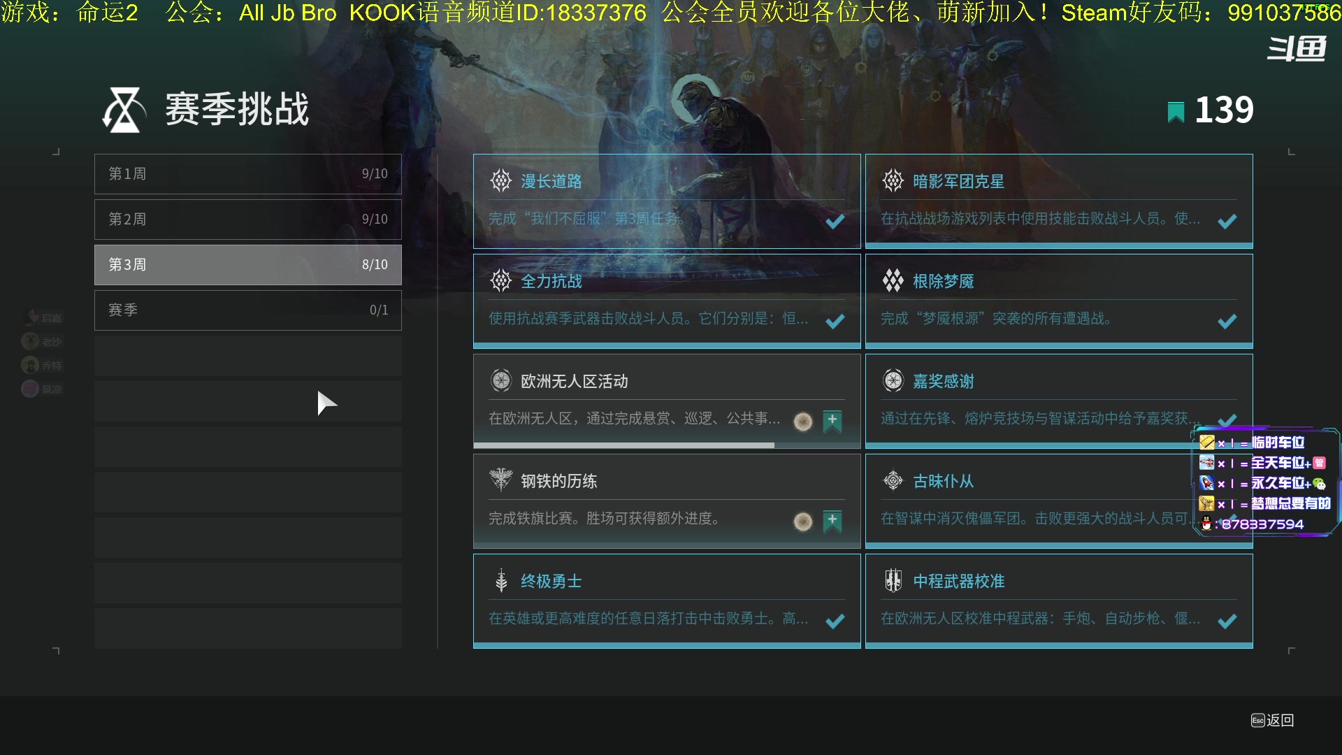Click the XP+ reward in 欧洲无人区活动
This screenshot has width=1342, height=755.
[x=832, y=422]
